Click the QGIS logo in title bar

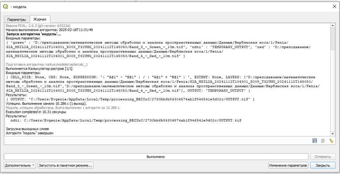pos(5,7)
